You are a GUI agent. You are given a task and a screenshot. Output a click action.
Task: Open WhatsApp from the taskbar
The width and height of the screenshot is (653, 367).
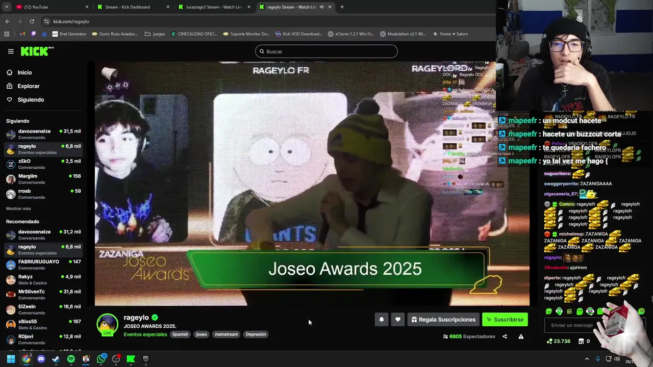101,359
